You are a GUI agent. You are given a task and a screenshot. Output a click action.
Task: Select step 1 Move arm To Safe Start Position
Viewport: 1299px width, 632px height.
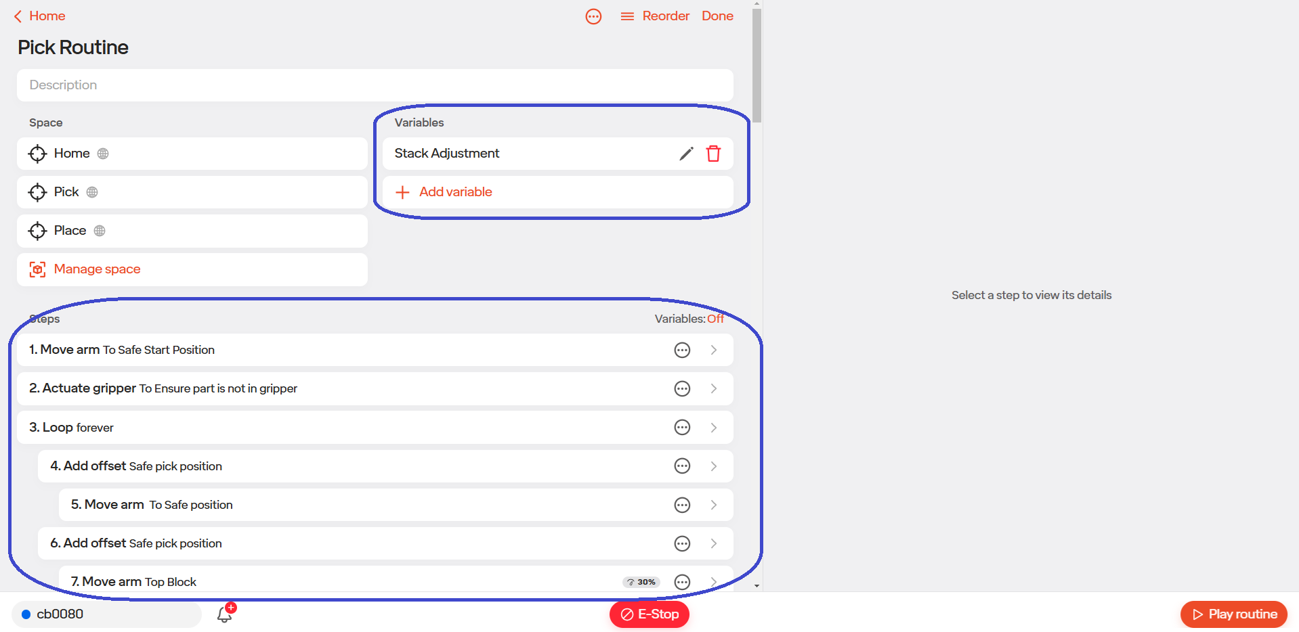pyautogui.click(x=375, y=350)
